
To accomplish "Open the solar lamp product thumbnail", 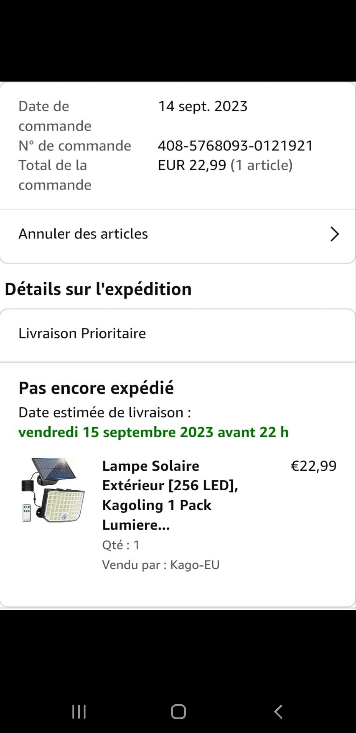I will [x=53, y=490].
